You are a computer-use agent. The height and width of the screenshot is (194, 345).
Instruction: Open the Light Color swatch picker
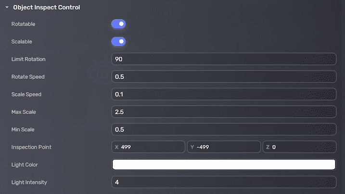223,164
